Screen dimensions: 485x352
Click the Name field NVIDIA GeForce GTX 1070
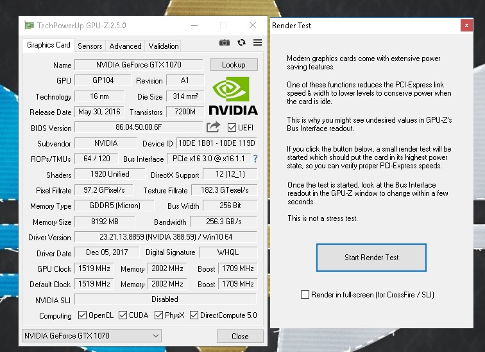coord(139,65)
